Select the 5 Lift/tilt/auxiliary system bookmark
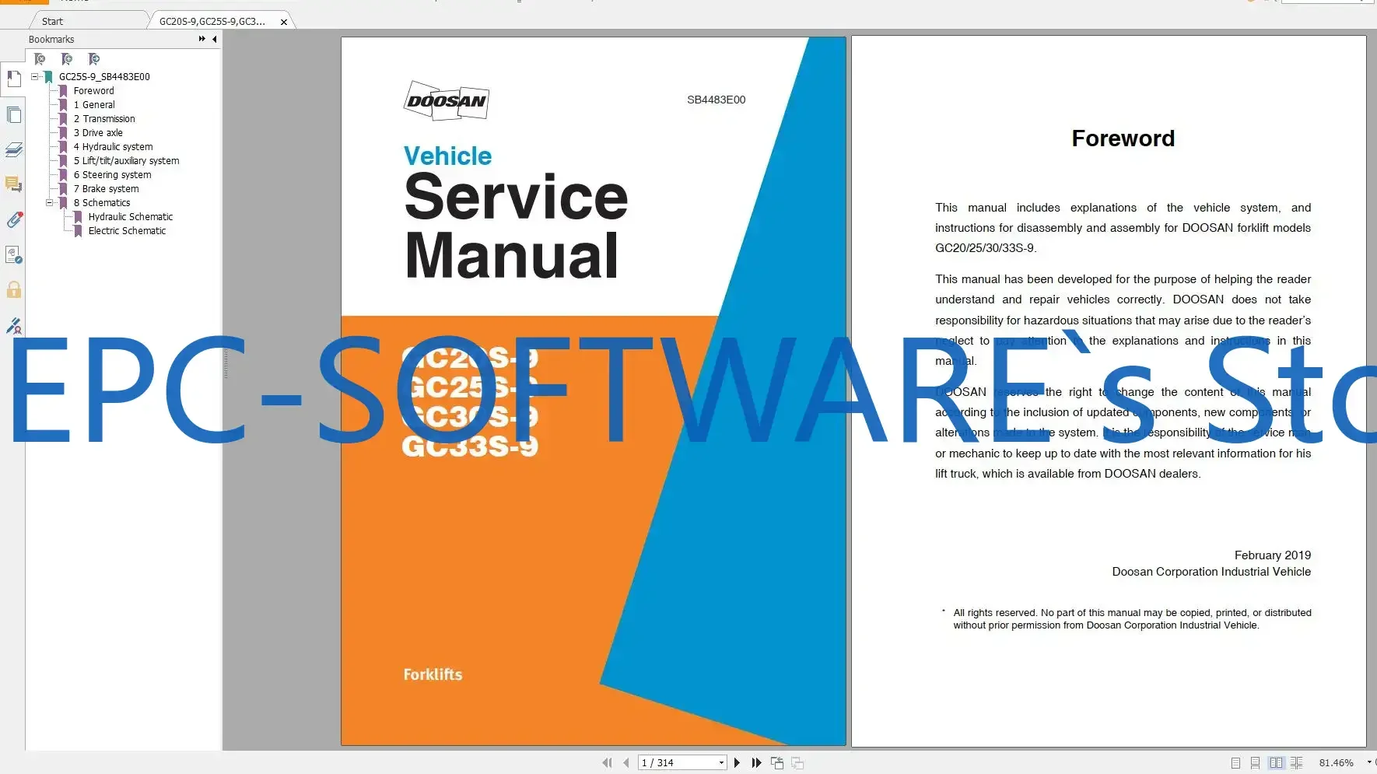Viewport: 1377px width, 774px height. 127,161
